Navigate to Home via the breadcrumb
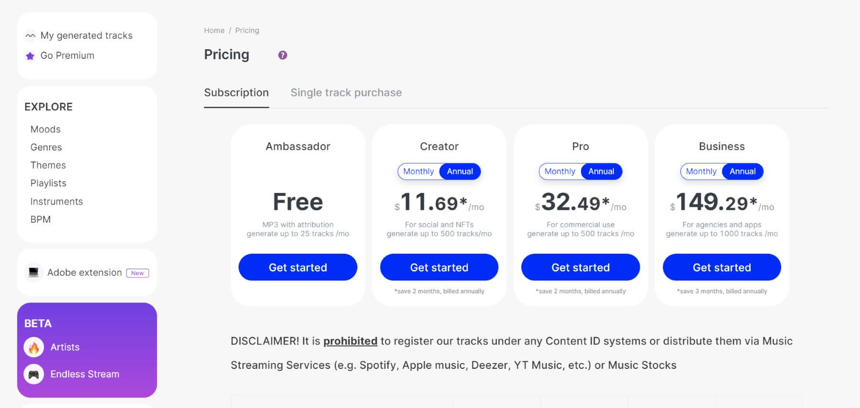This screenshot has width=860, height=408. click(214, 30)
